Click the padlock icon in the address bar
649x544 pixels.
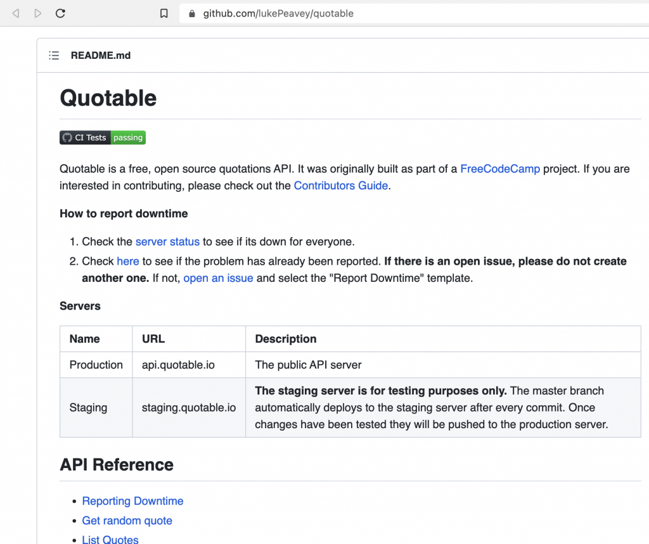coord(191,13)
